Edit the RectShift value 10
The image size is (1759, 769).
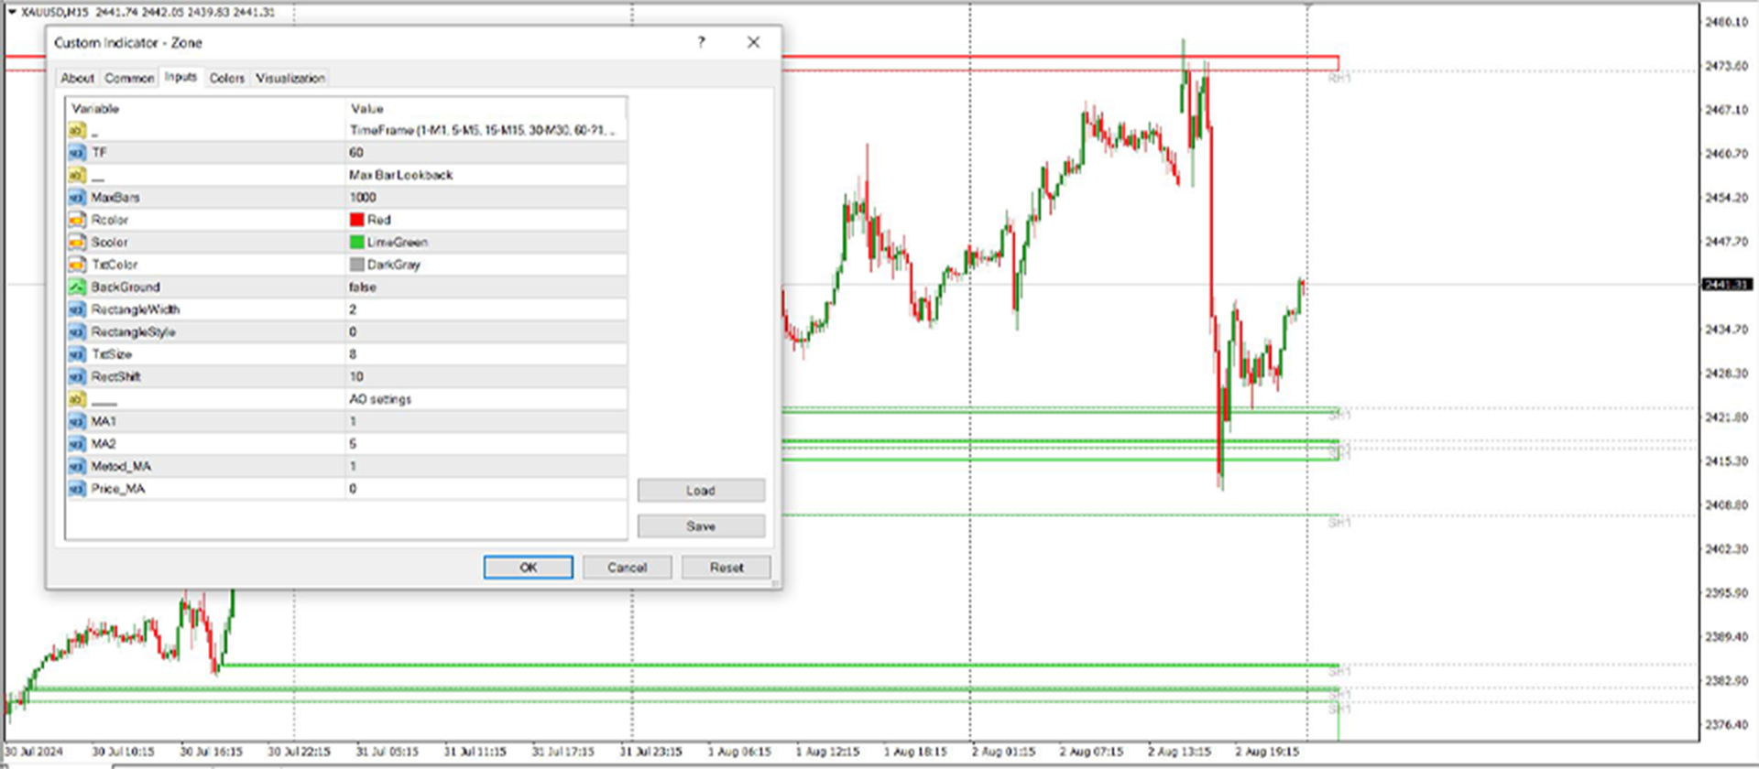pos(486,377)
